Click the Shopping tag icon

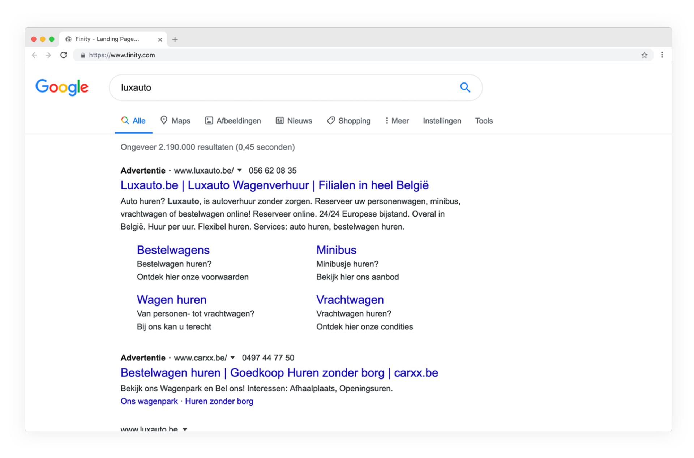coord(331,120)
